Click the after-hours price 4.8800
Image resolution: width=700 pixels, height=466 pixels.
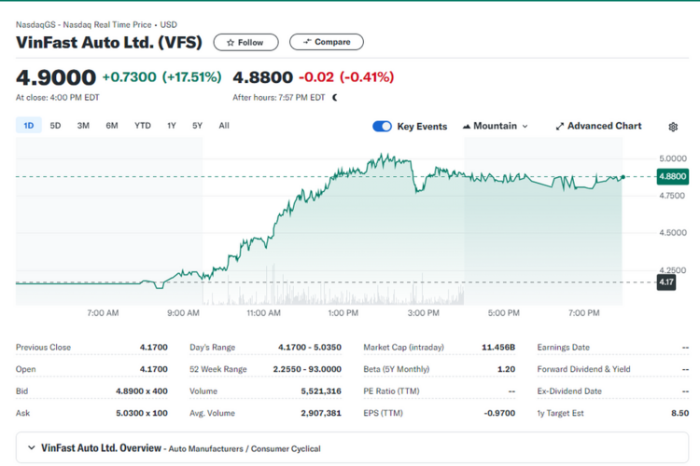pyautogui.click(x=262, y=77)
